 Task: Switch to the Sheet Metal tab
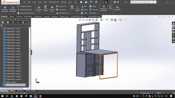[x=28, y=16]
